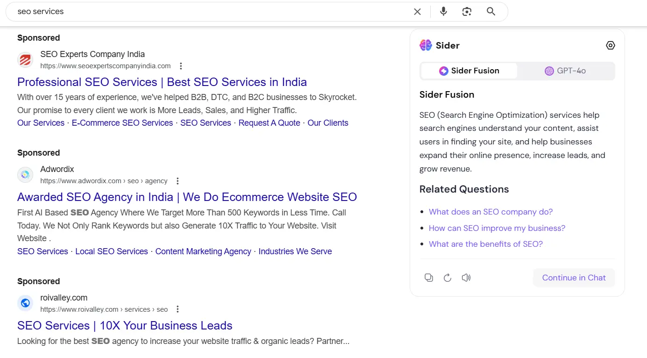647x358 pixels.
Task: Open SEO Services sitelink under SEO Experts
Action: (x=206, y=123)
